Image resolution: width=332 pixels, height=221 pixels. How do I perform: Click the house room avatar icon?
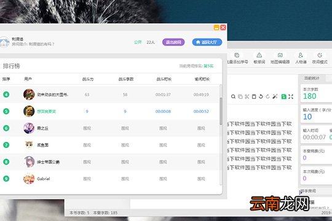(4, 42)
